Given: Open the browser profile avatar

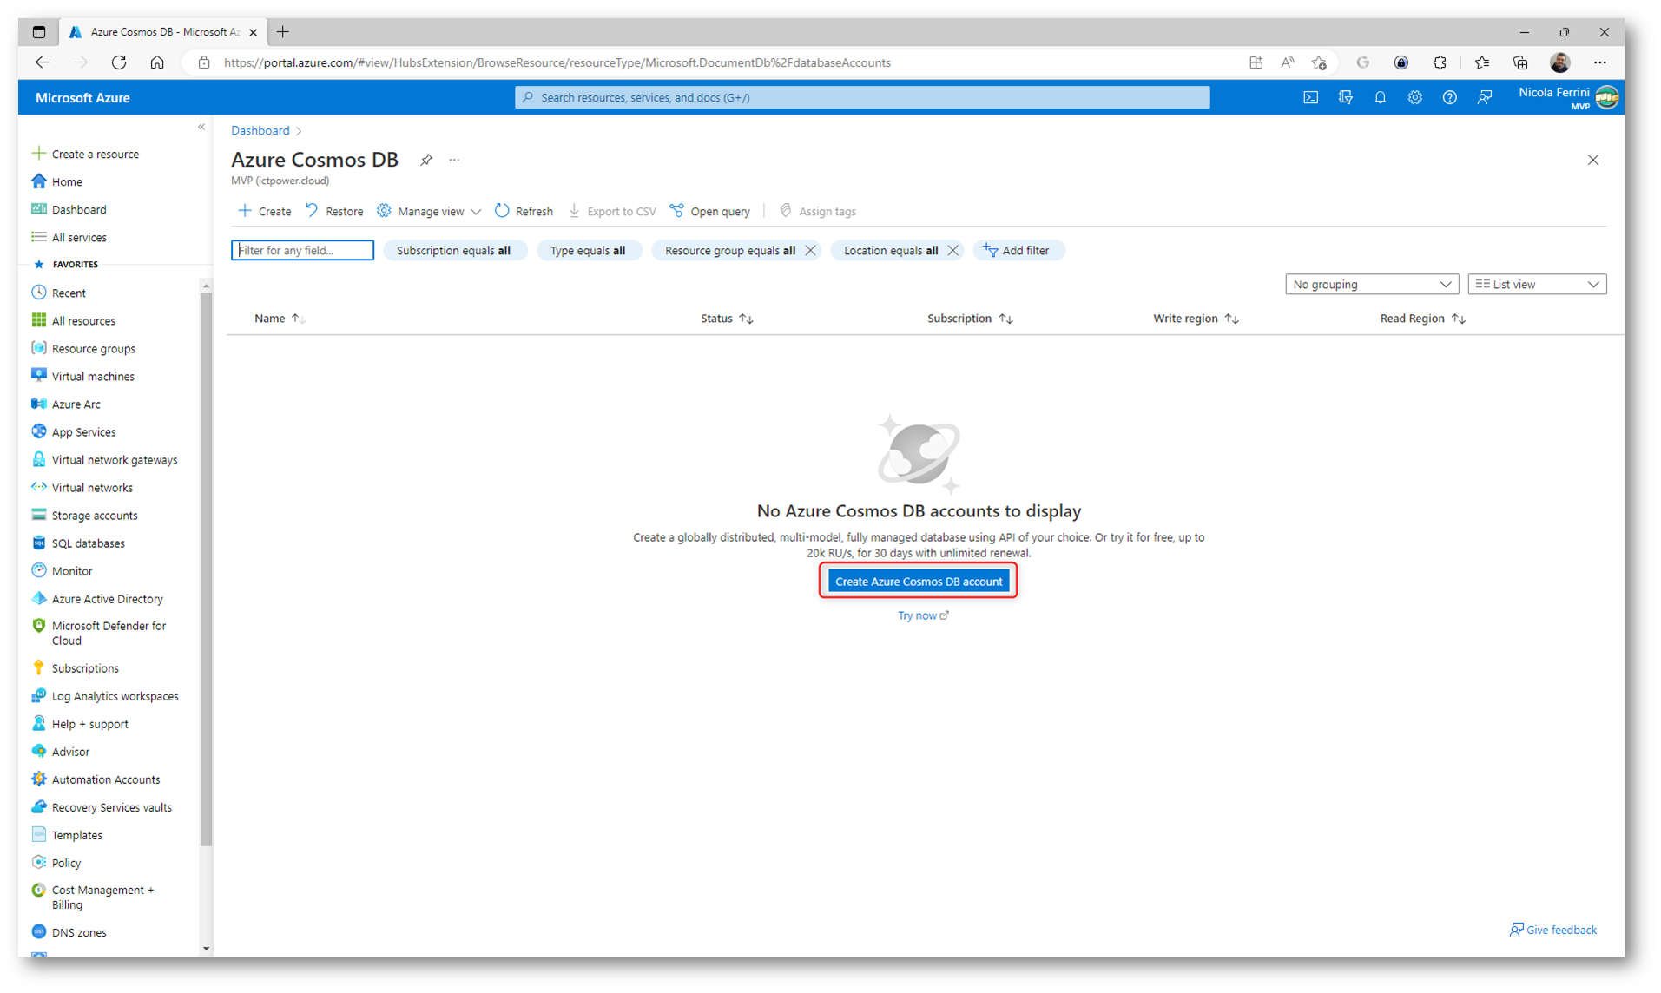Looking at the screenshot, I should [x=1559, y=62].
